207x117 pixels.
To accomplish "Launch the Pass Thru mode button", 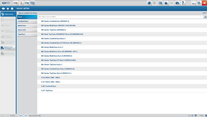I will 32,3.
